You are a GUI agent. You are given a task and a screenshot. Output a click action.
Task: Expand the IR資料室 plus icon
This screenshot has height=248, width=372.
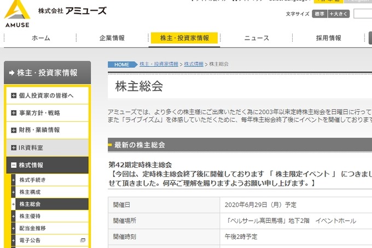point(14,148)
